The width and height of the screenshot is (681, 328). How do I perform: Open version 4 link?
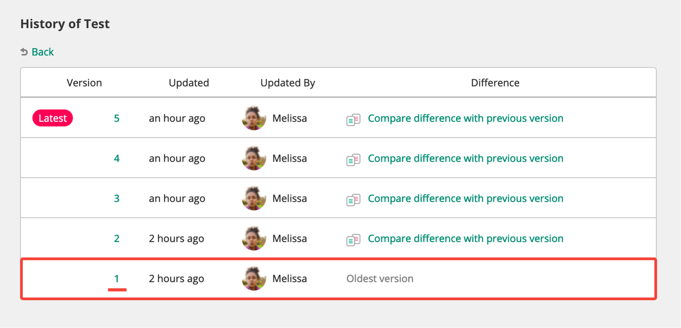point(117,159)
